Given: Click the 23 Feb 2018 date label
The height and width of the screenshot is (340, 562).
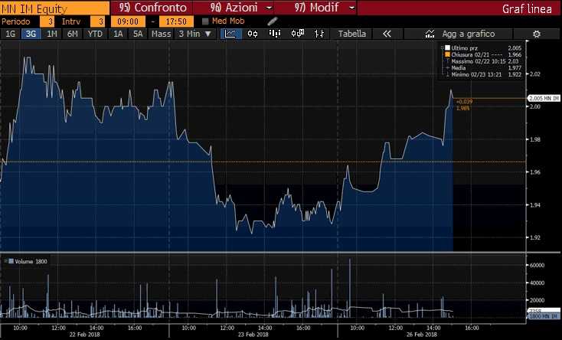Looking at the screenshot, I should 253,335.
